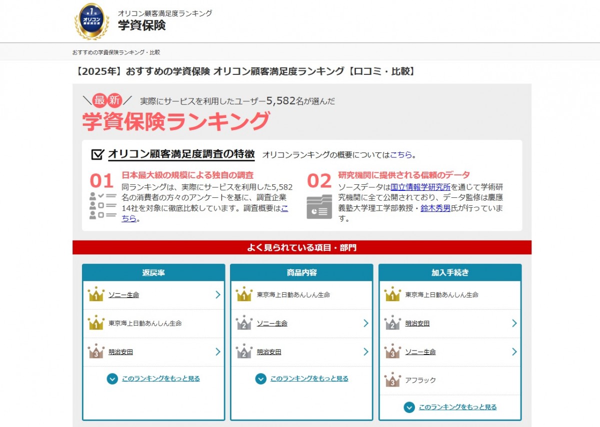Viewport: 600px width, 427px height.
Task: Click the bronze crown beside 明治安田 in 返戻率
Action: tap(96, 351)
